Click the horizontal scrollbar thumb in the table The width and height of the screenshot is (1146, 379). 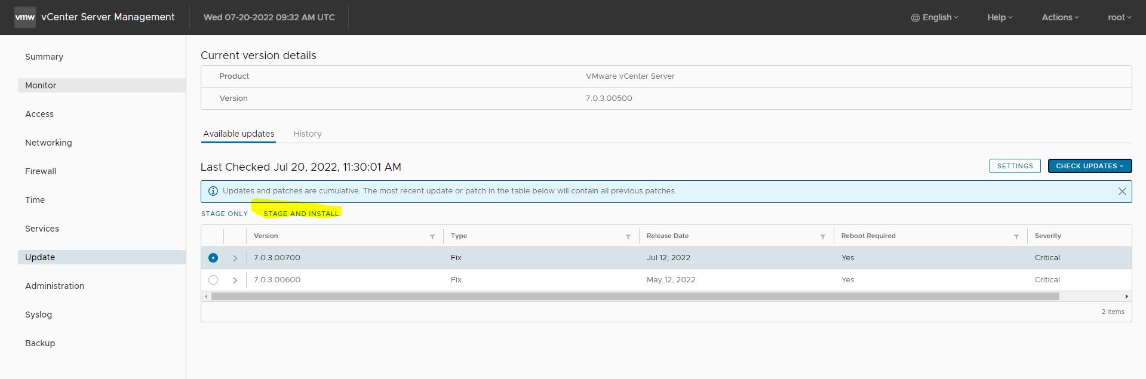(x=635, y=297)
